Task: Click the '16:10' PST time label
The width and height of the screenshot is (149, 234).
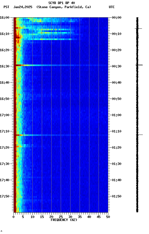Action: (5, 34)
